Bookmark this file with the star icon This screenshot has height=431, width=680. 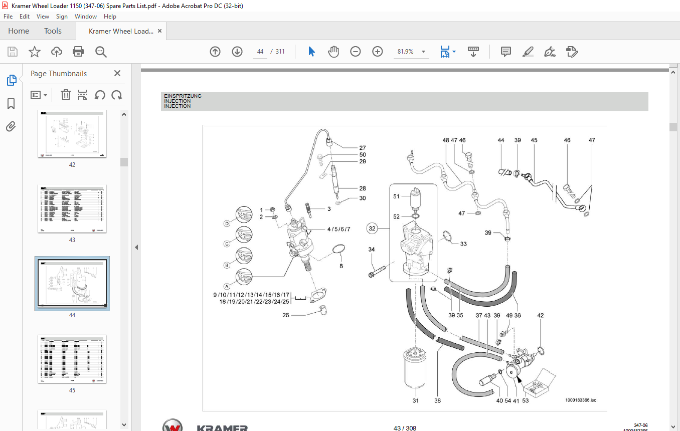pyautogui.click(x=34, y=52)
